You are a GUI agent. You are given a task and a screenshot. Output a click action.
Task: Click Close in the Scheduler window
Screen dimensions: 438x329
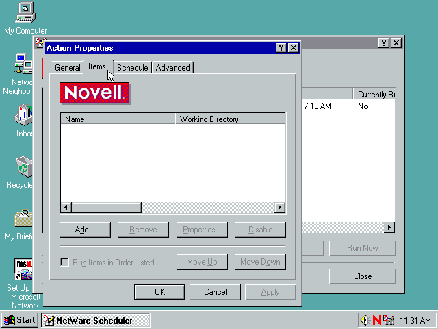click(x=363, y=276)
